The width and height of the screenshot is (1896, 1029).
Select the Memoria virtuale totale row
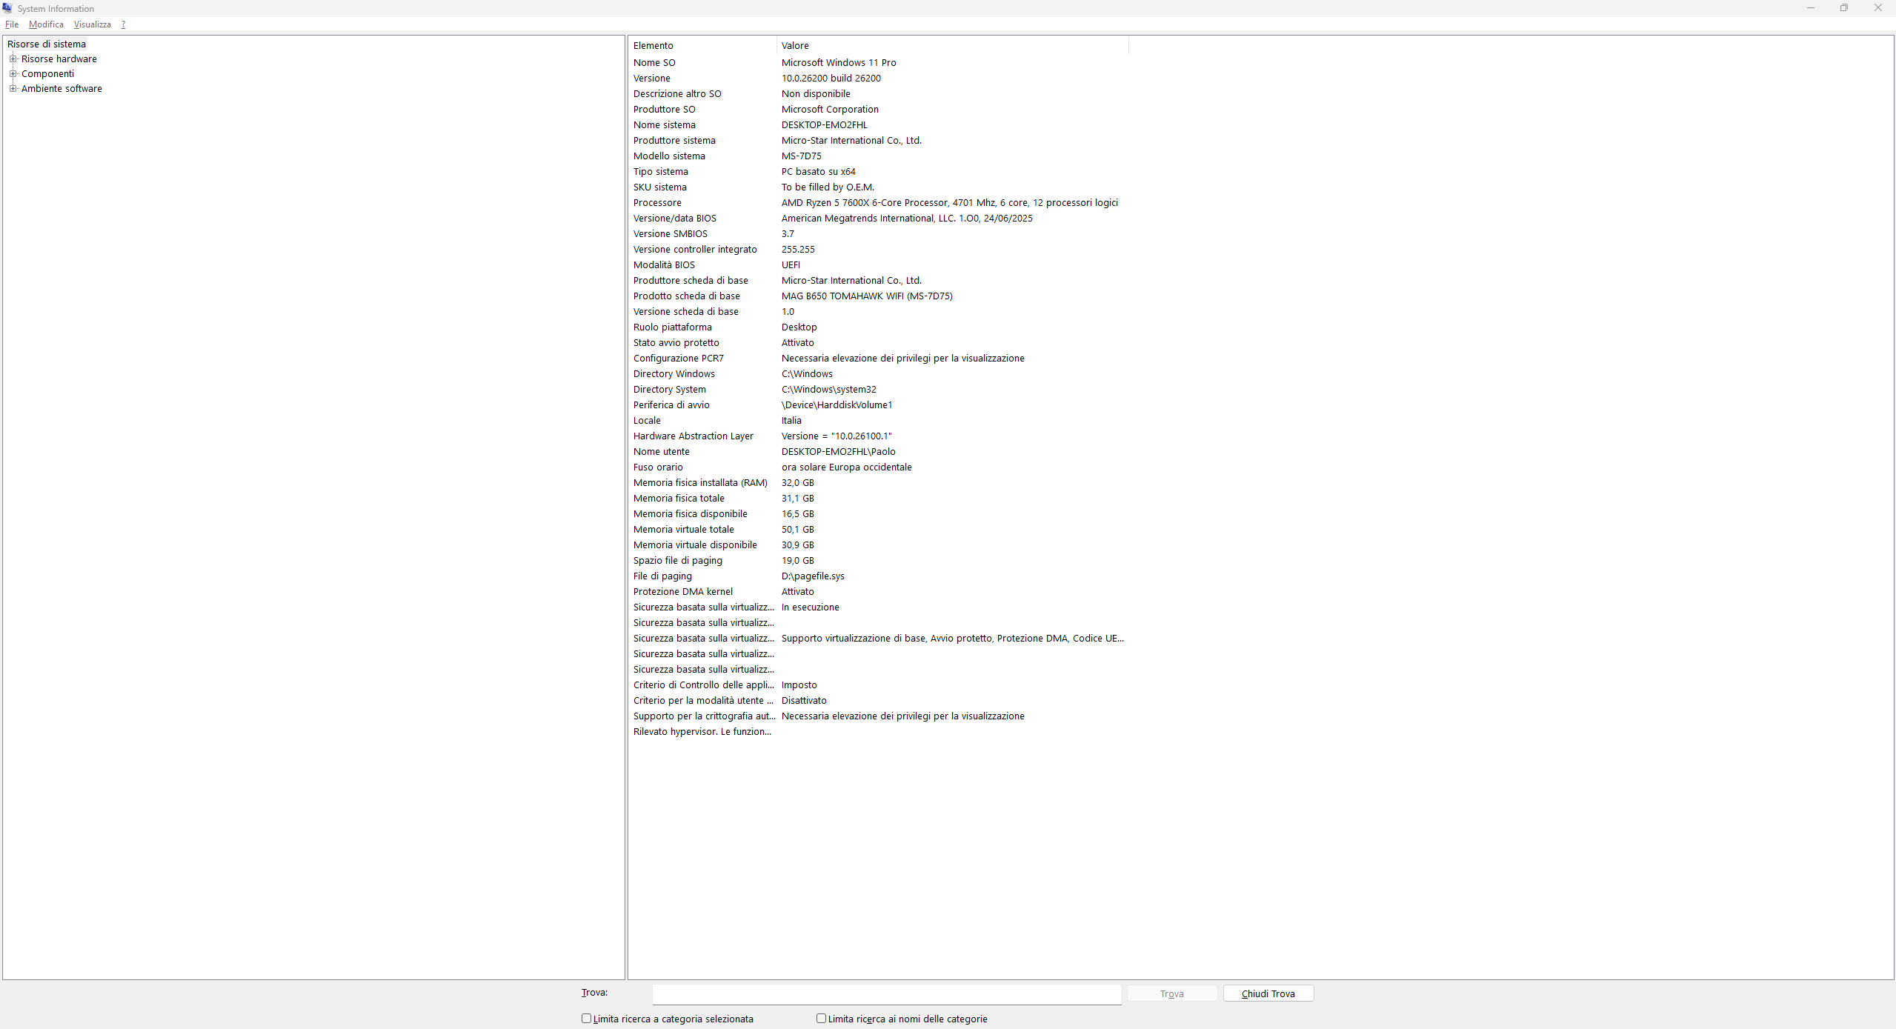click(x=879, y=530)
